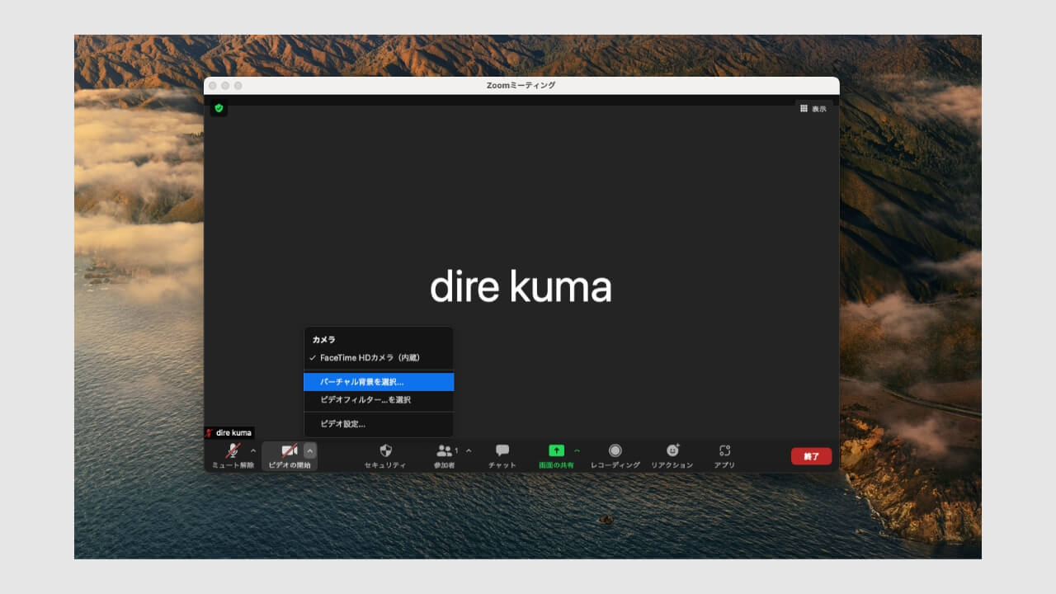1056x594 pixels.
Task: Close the Zoomミーティング window
Action: [x=213, y=86]
